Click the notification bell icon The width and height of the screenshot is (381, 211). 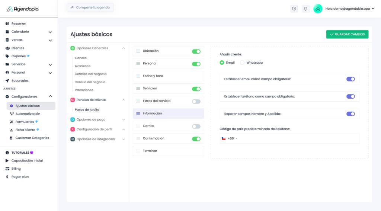(305, 9)
